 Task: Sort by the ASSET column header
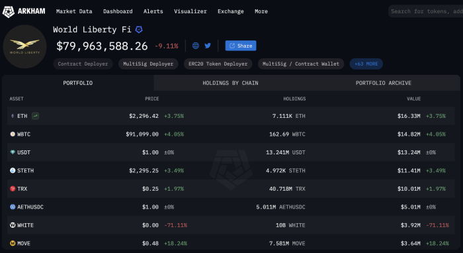tap(17, 99)
